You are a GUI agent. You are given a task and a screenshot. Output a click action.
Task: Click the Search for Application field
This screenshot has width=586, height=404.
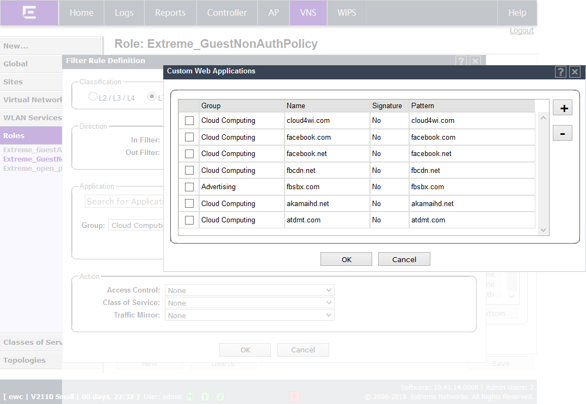point(125,202)
